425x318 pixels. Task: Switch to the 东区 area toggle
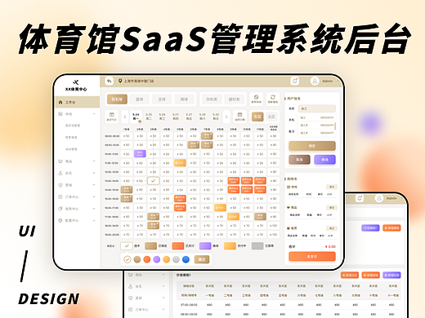[x=257, y=117]
